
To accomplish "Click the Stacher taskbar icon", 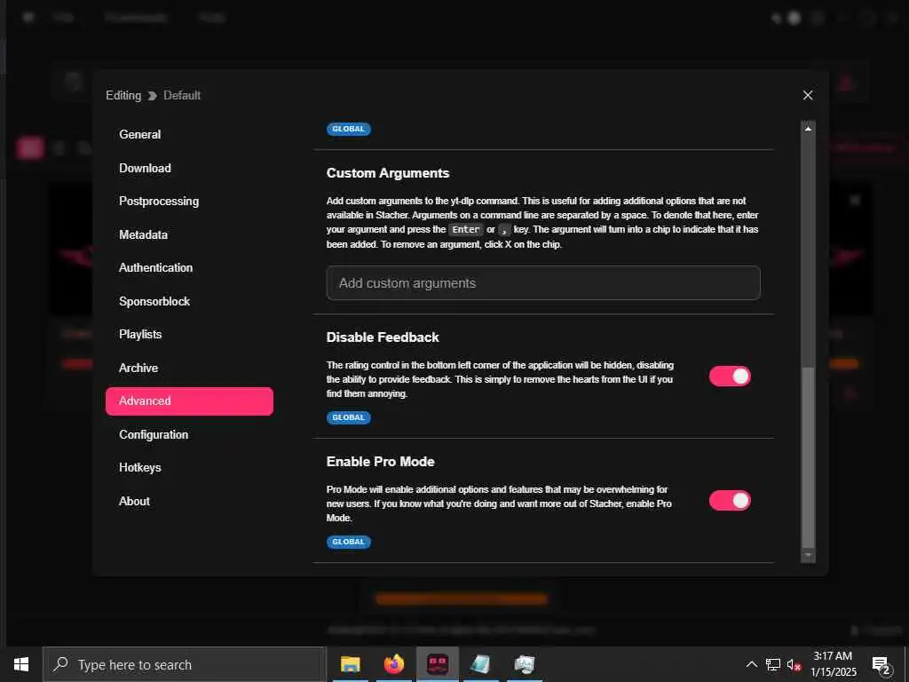I will point(437,664).
